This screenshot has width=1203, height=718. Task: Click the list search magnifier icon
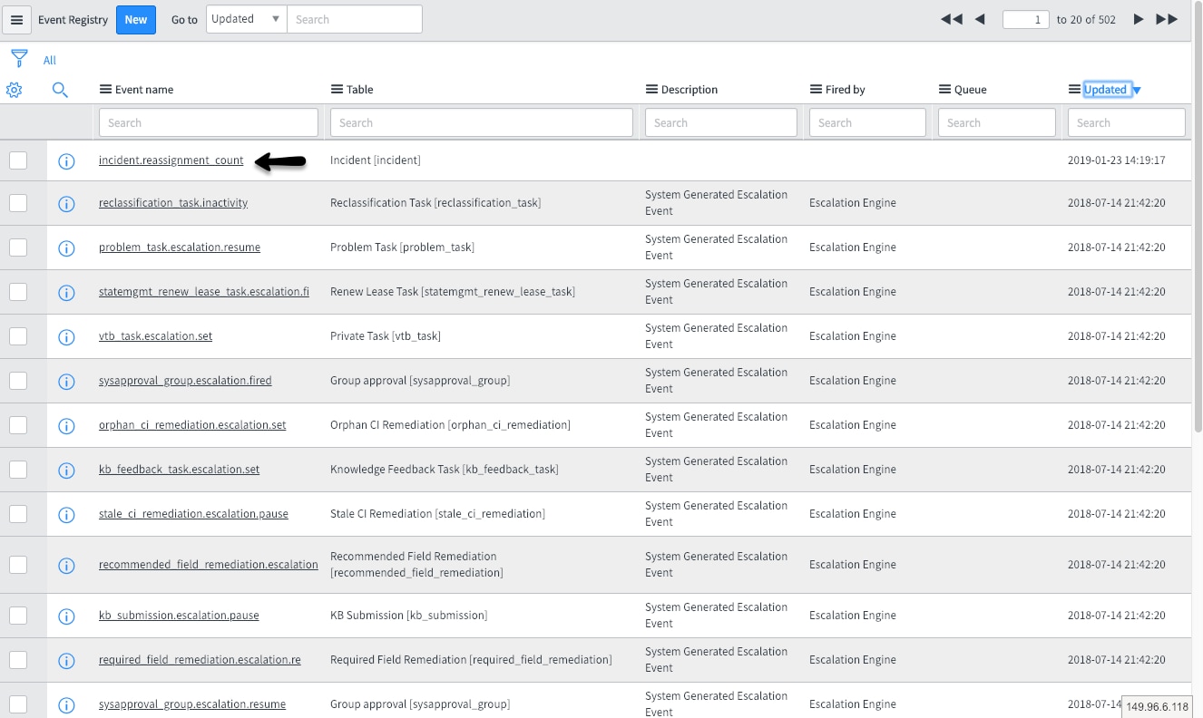[60, 90]
